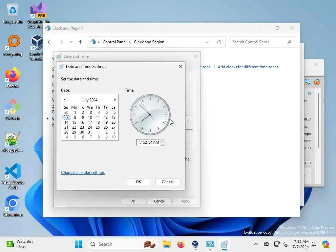
Task: Expand the address bar history dropdown
Action: (207, 42)
